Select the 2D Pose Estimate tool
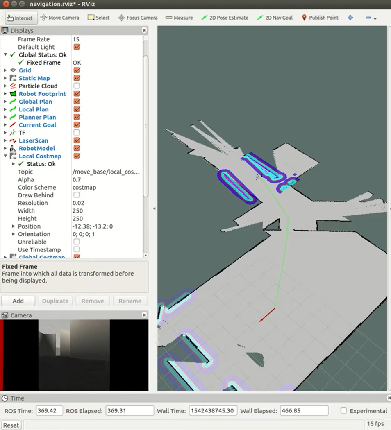The image size is (391, 430). tap(225, 18)
